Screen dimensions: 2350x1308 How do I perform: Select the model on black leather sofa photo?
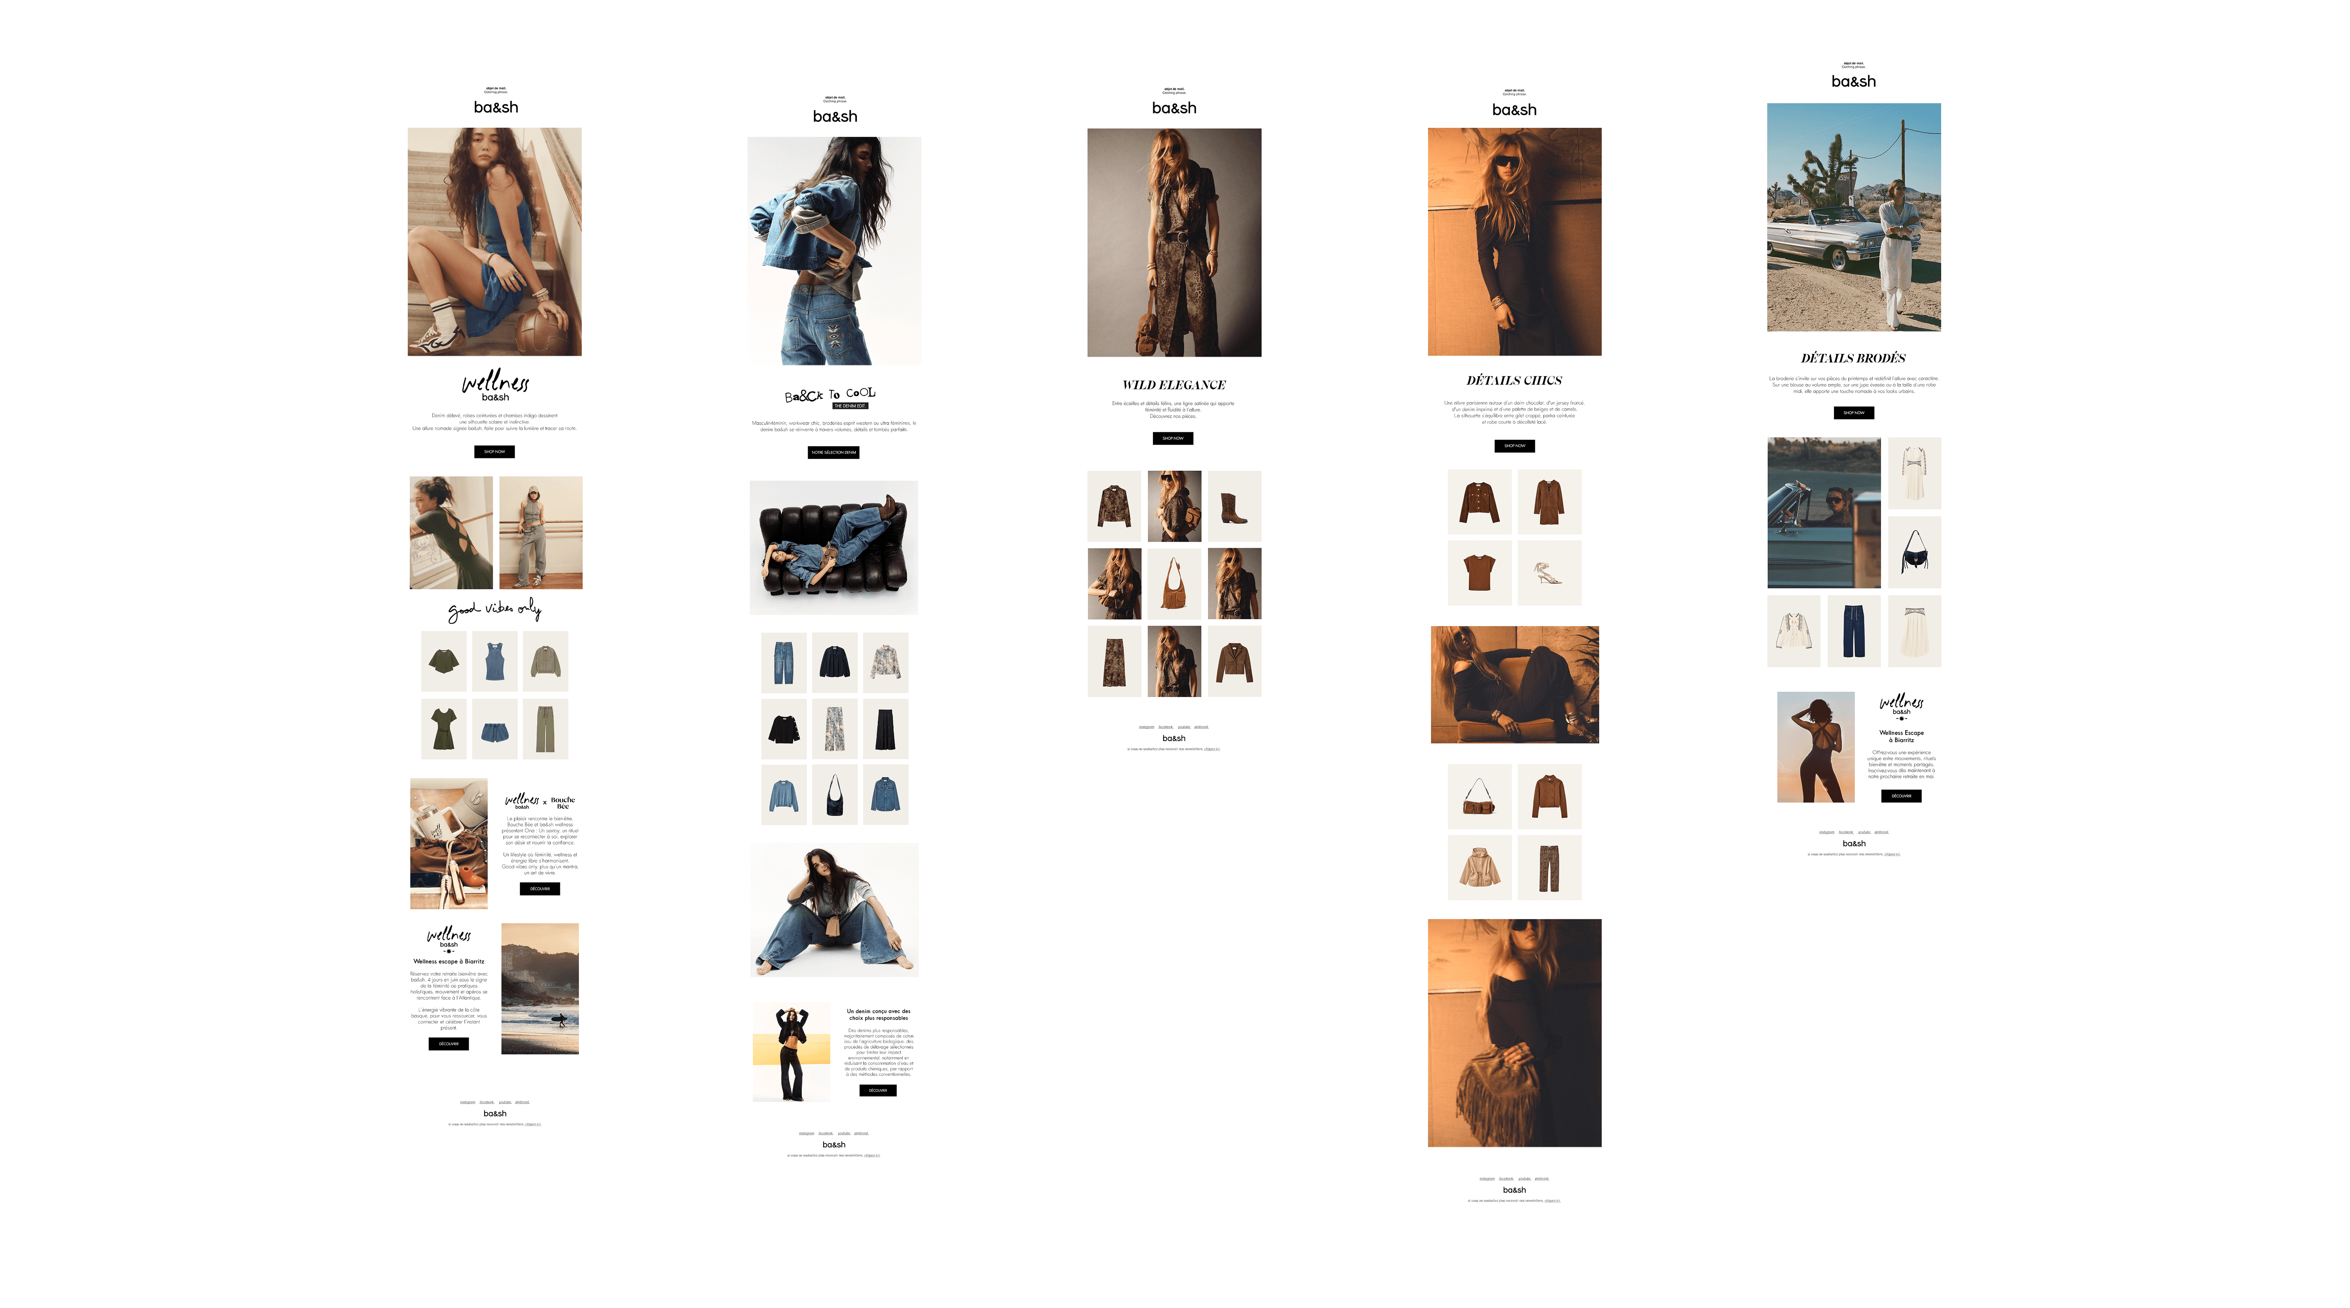[834, 547]
